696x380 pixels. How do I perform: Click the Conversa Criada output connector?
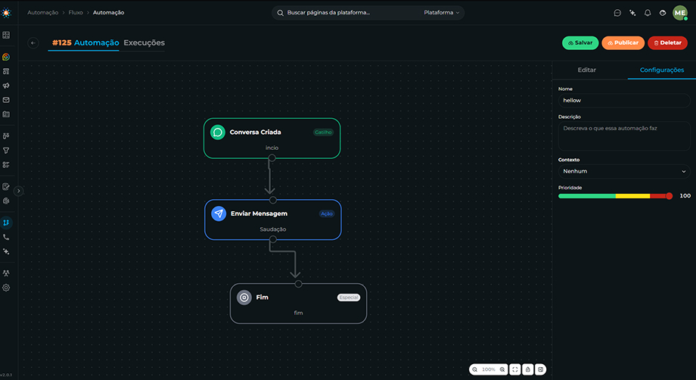[272, 158]
